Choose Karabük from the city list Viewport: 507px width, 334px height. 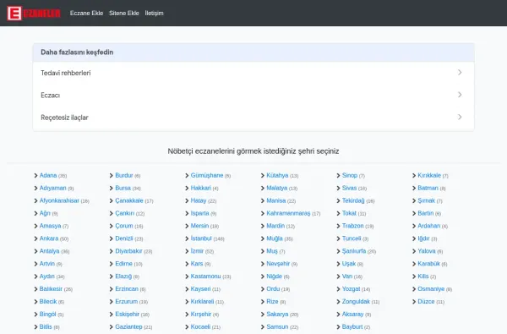[428, 264]
